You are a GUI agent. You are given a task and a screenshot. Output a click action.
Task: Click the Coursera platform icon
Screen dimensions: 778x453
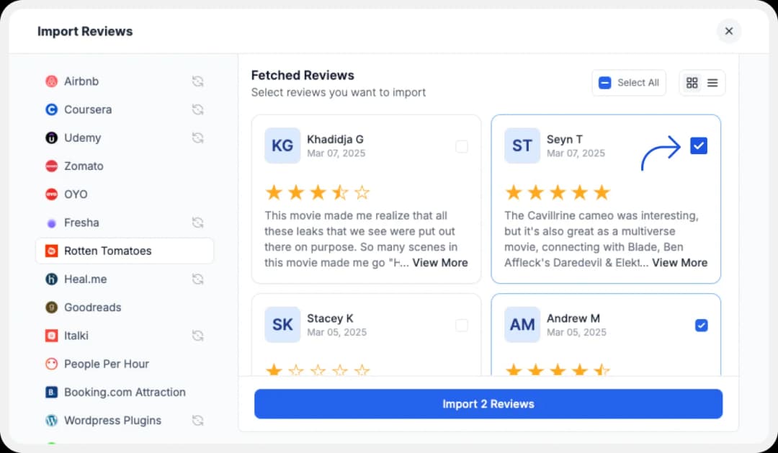51,109
